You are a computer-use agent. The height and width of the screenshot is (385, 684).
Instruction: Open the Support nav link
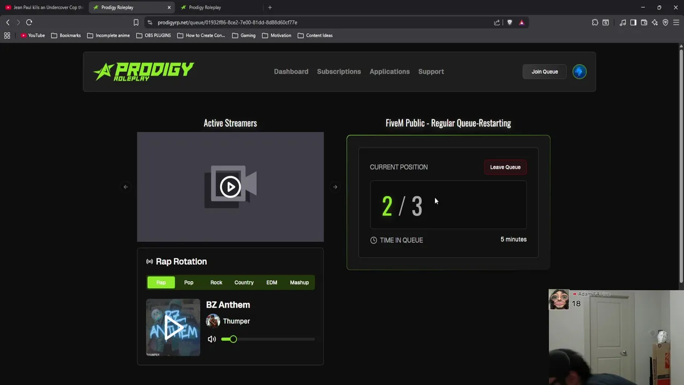(x=431, y=72)
